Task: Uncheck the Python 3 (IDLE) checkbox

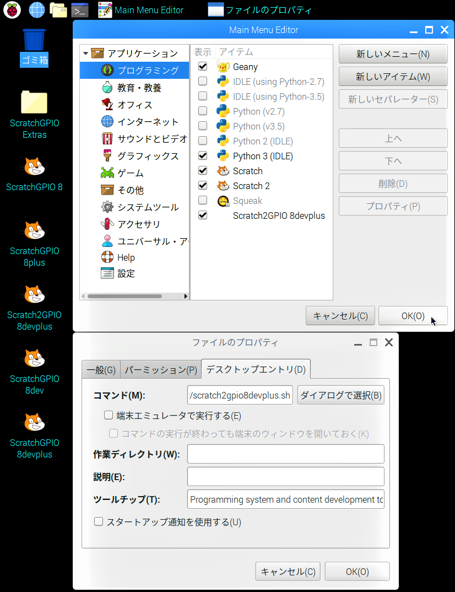Action: [x=203, y=155]
